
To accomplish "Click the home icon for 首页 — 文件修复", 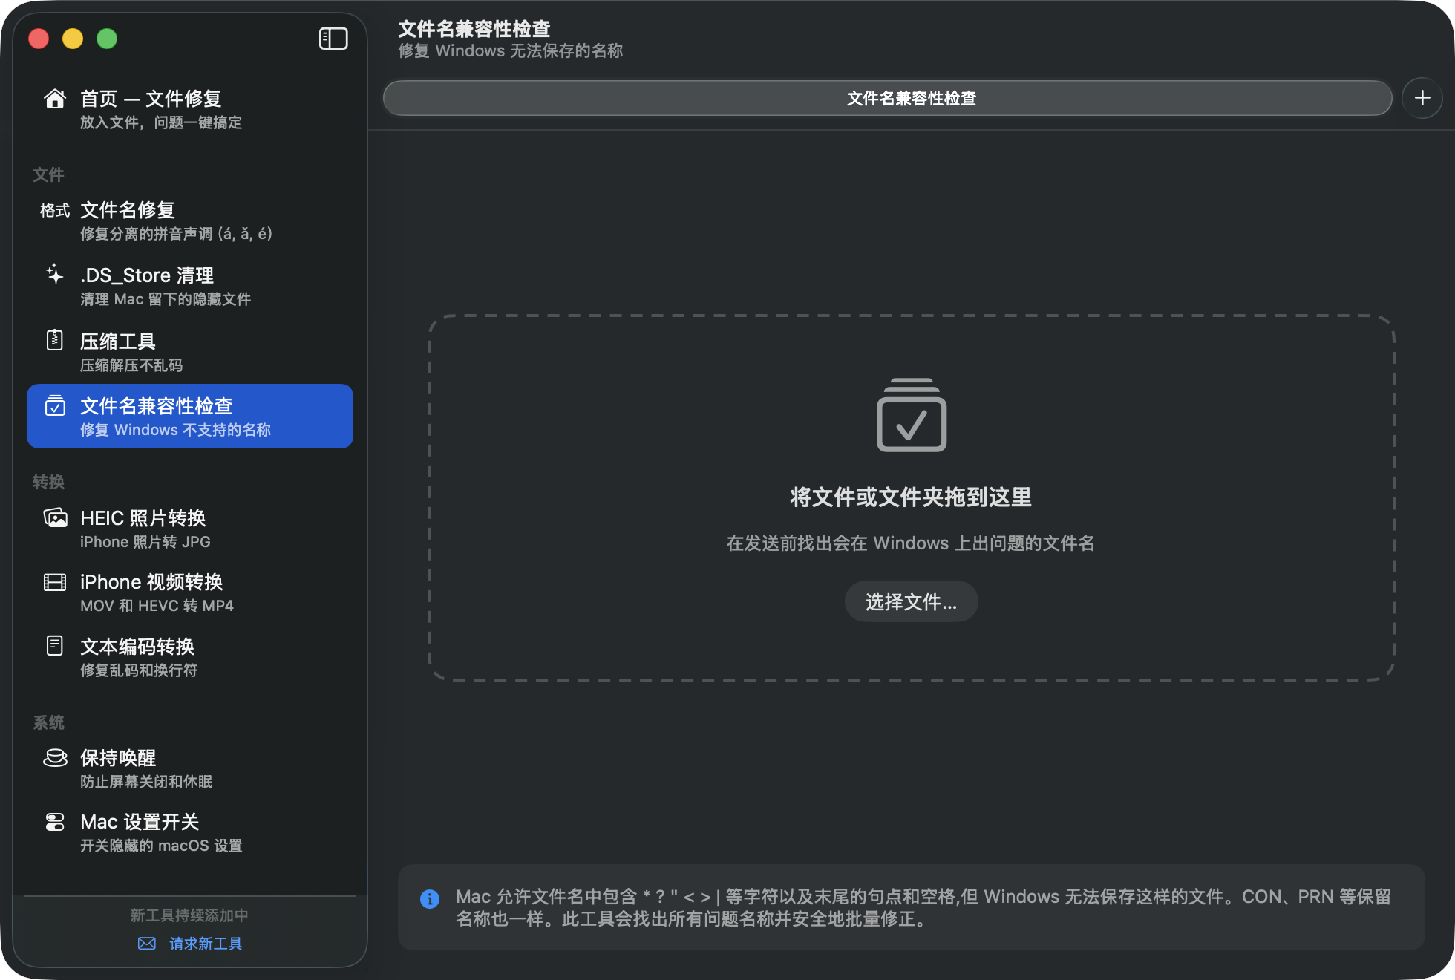I will (55, 99).
